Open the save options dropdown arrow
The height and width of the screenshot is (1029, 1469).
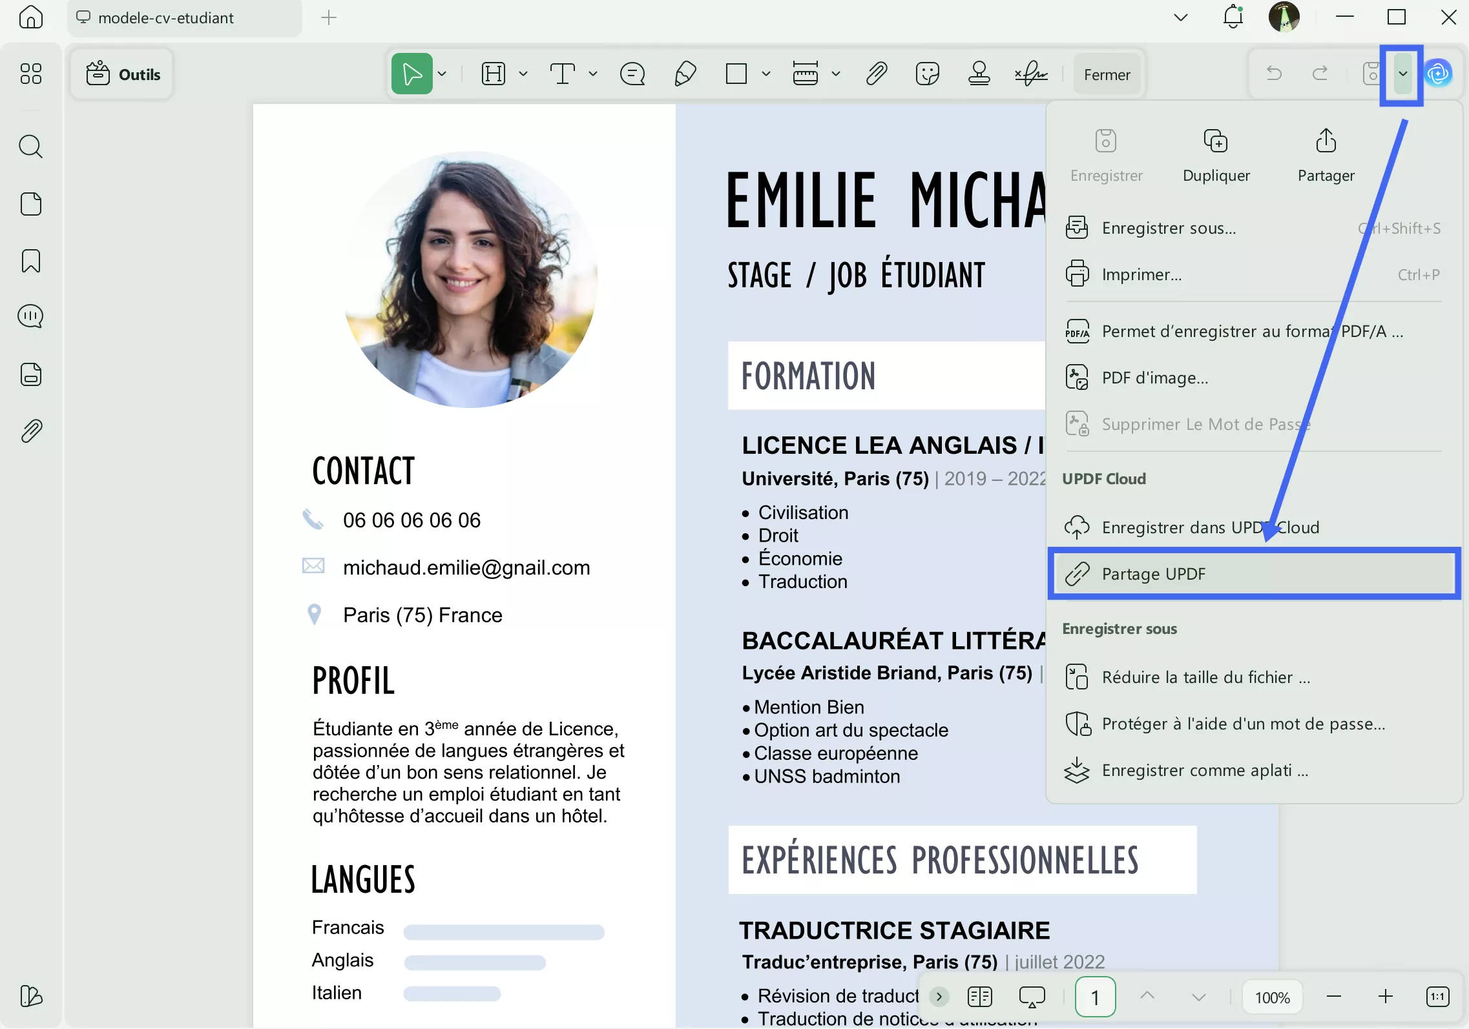pyautogui.click(x=1401, y=74)
